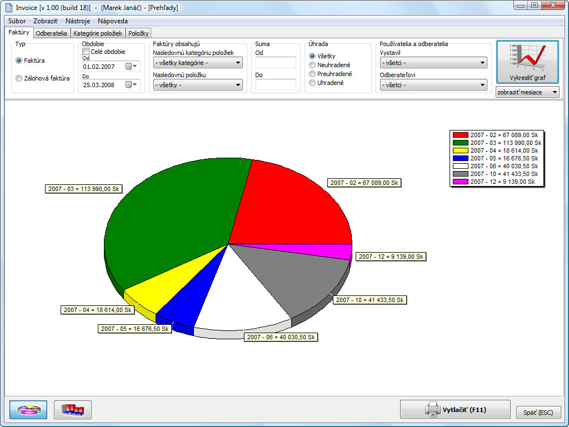Open the Nápoveda menu
This screenshot has width=569, height=427.
112,21
